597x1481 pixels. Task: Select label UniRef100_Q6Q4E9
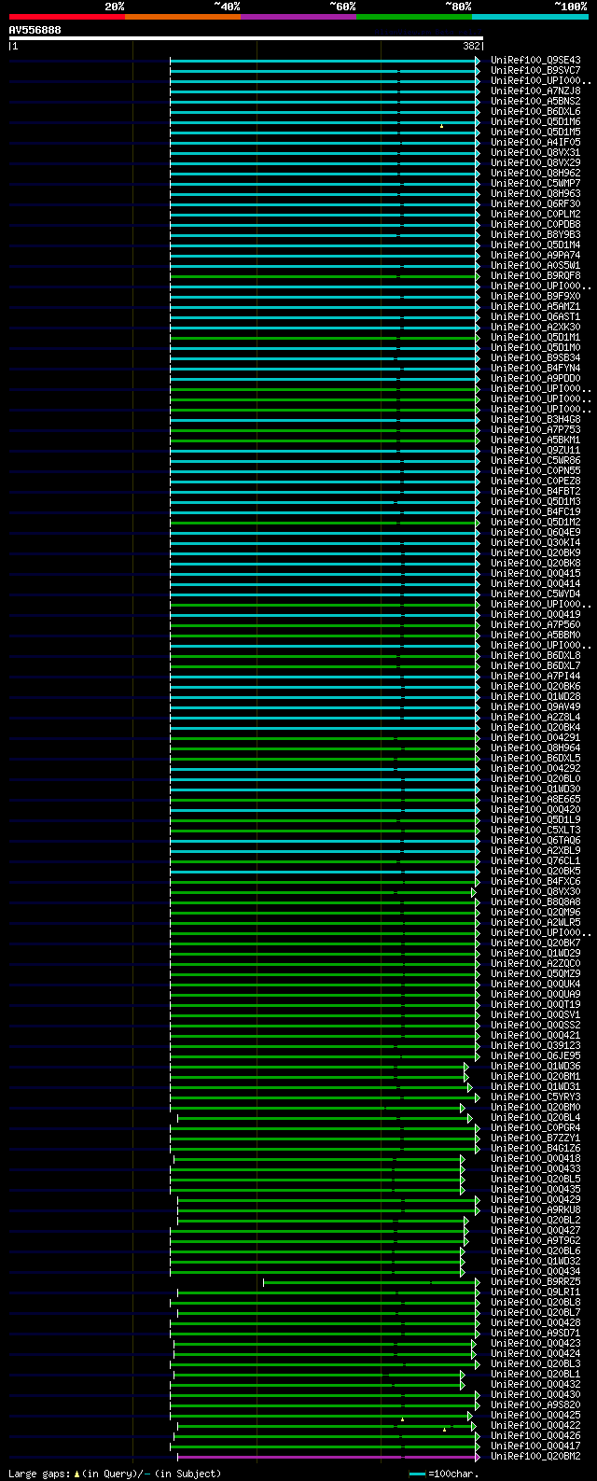[x=535, y=532]
